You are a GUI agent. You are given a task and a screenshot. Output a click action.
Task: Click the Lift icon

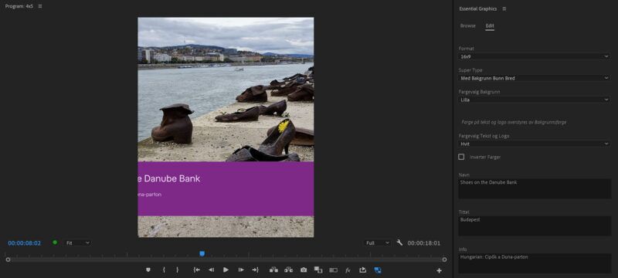(273, 270)
